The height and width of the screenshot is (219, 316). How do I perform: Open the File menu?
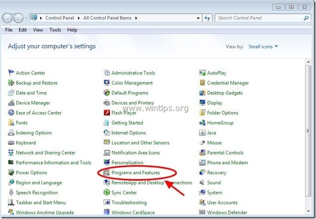[x=9, y=30]
